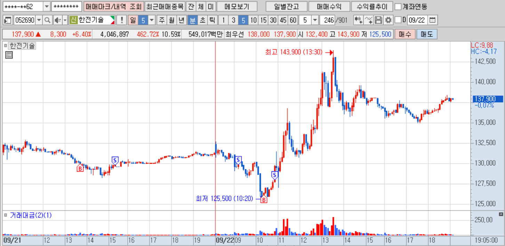Click the data grid icon under 한전기술 label
The height and width of the screenshot is (246, 505).
9,55
